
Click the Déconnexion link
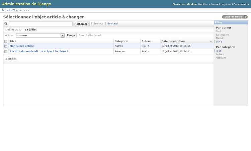click(241, 4)
